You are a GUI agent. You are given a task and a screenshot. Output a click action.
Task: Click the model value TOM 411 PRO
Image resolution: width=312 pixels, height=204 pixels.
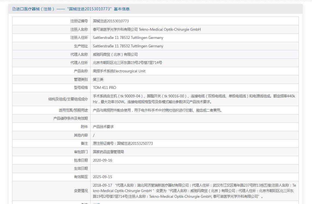[x=104, y=88]
